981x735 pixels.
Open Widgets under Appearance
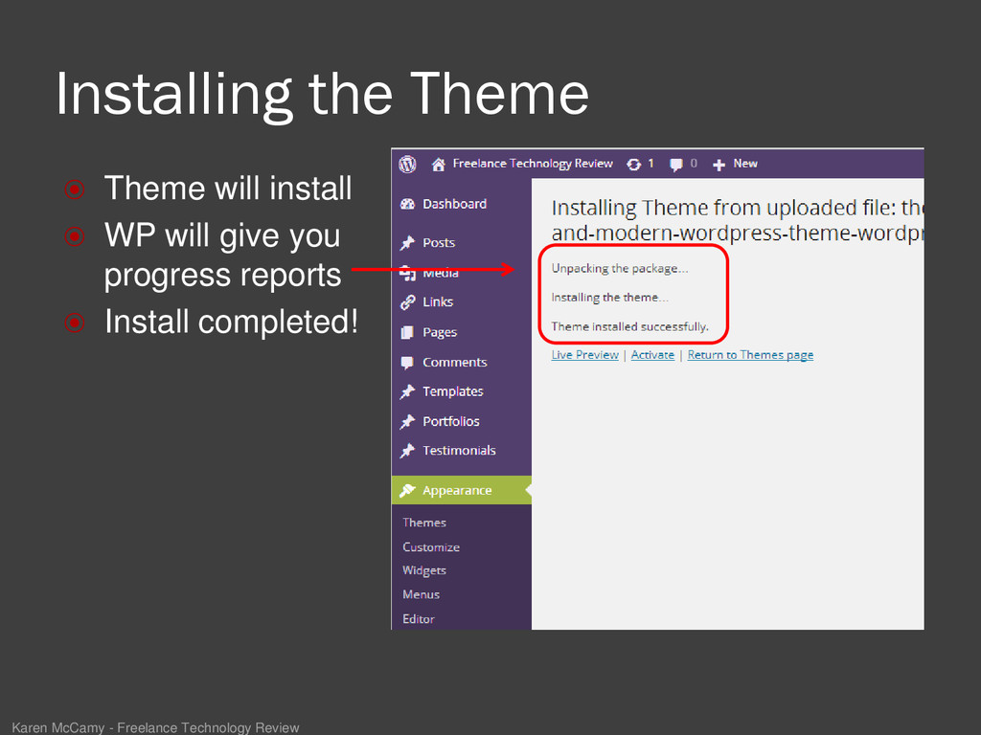pyautogui.click(x=424, y=570)
